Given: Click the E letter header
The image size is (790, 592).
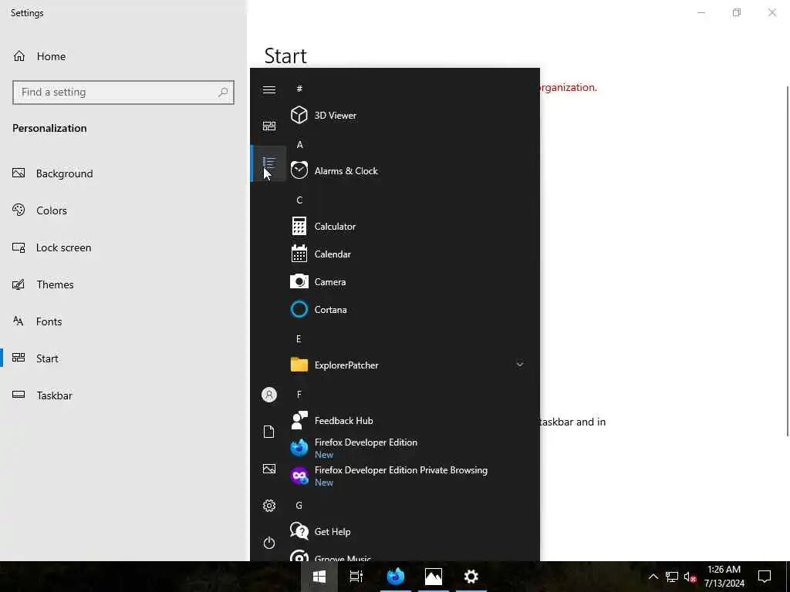Looking at the screenshot, I should click(299, 339).
